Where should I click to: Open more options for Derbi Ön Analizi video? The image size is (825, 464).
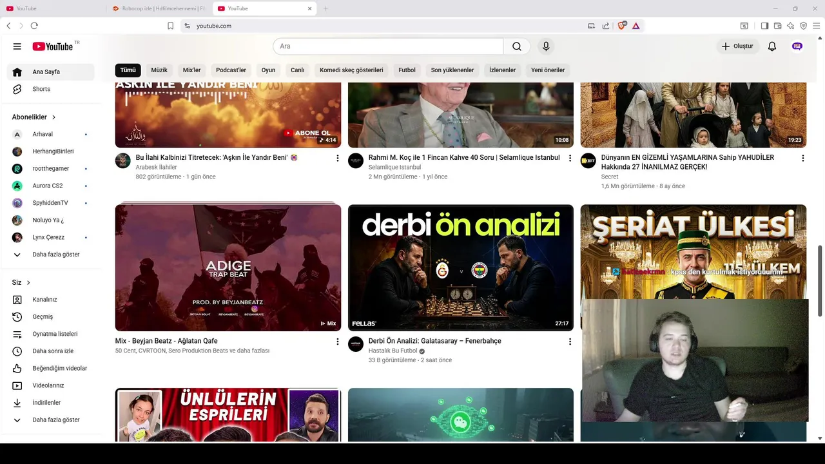(x=570, y=342)
